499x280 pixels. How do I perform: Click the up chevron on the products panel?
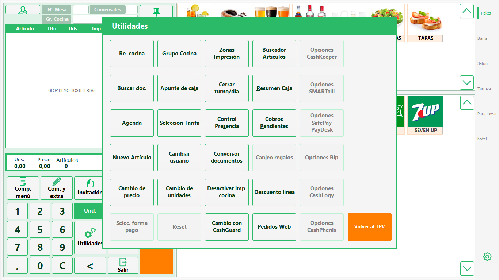[467, 11]
